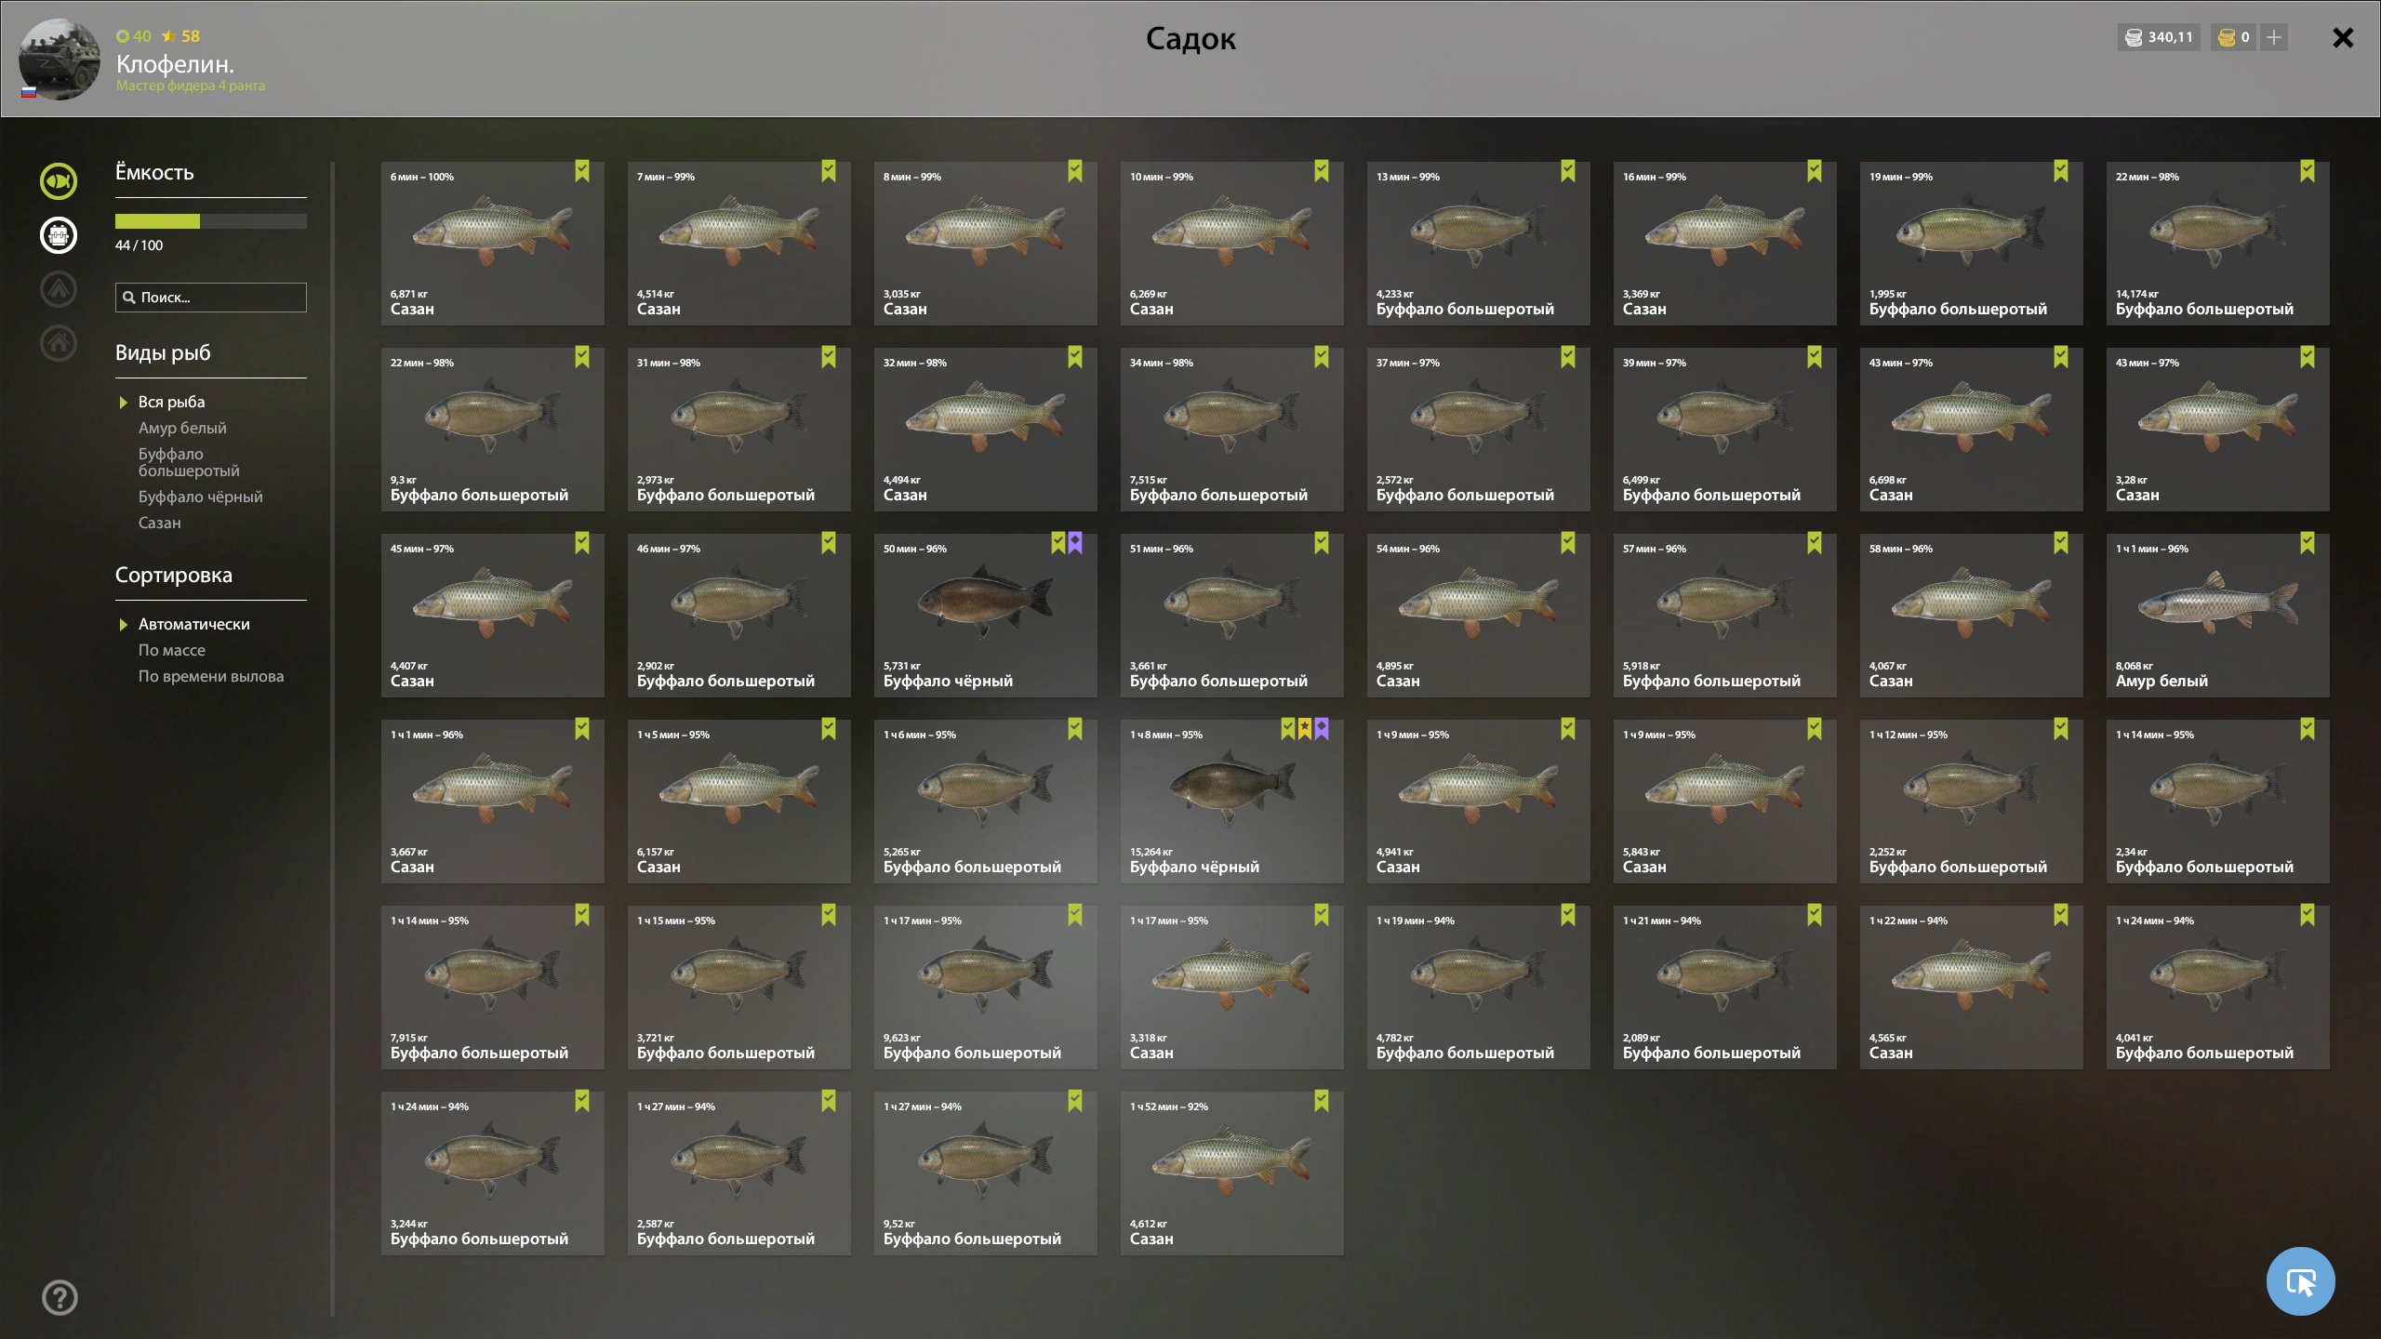The image size is (2381, 1339).
Task: Choose Автоматически sorting option
Action: [194, 624]
